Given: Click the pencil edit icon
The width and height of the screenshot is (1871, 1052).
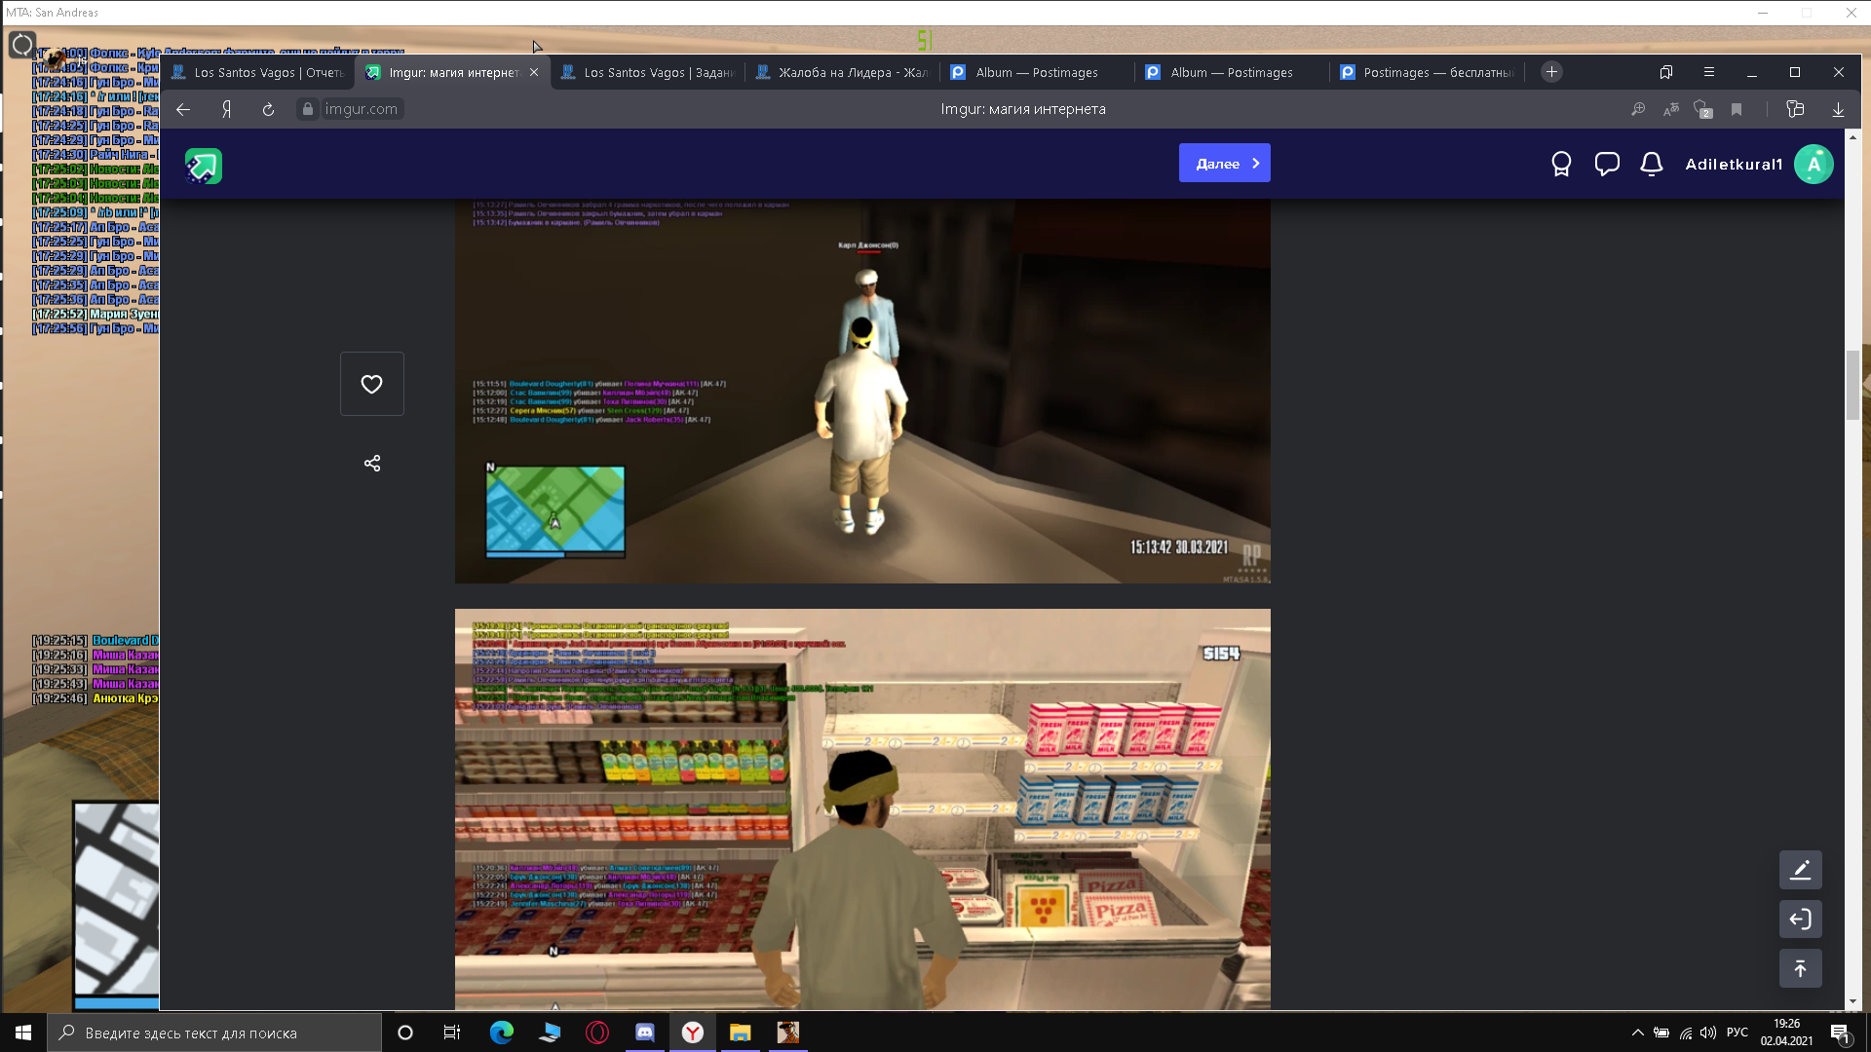Looking at the screenshot, I should [1800, 870].
